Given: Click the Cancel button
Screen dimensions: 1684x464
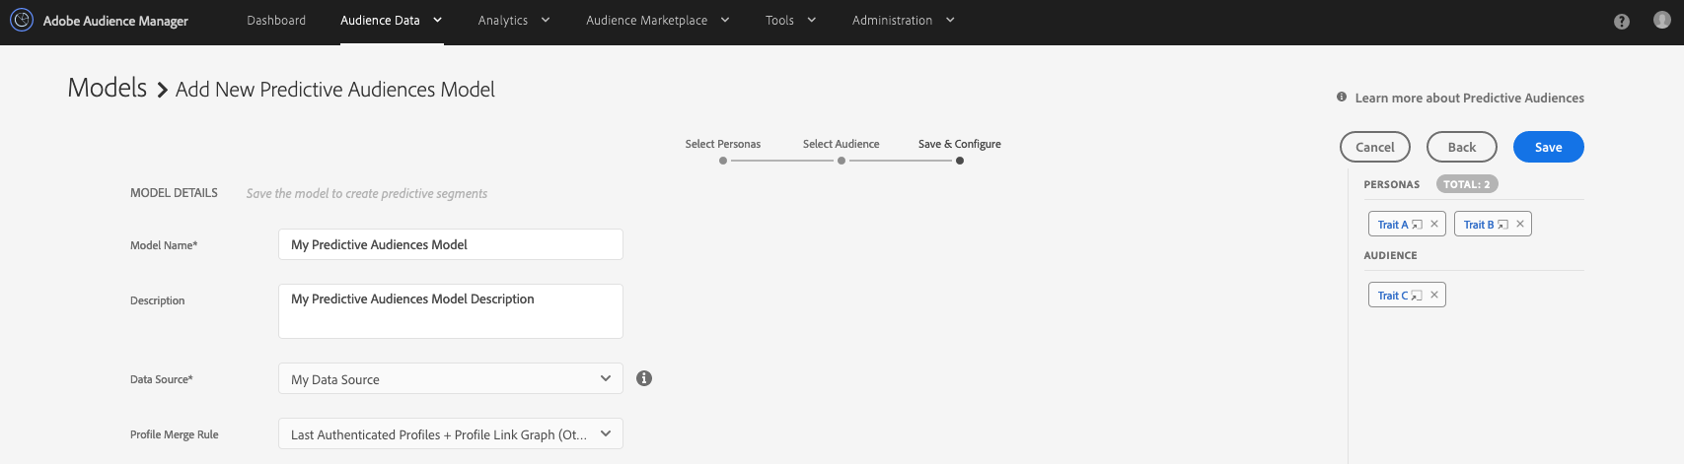Looking at the screenshot, I should point(1375,147).
